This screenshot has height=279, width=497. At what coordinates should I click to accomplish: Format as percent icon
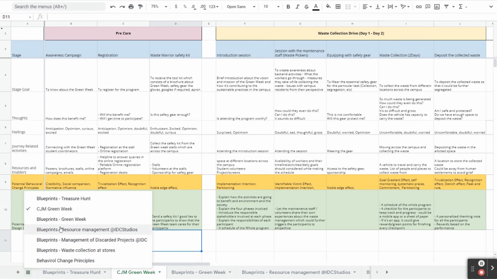pyautogui.click(x=185, y=6)
